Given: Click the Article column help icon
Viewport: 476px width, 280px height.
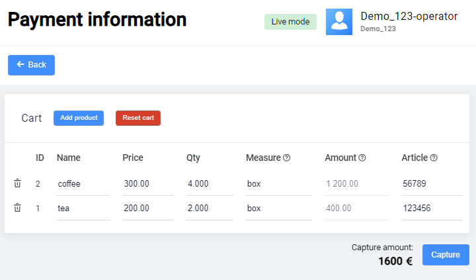Looking at the screenshot, I should pos(434,158).
